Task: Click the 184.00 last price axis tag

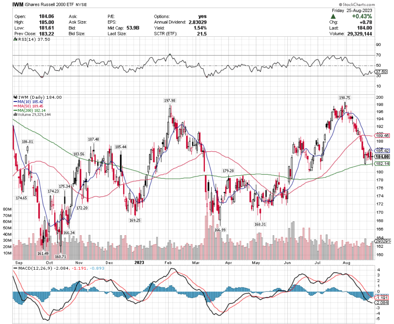Action: click(382, 157)
